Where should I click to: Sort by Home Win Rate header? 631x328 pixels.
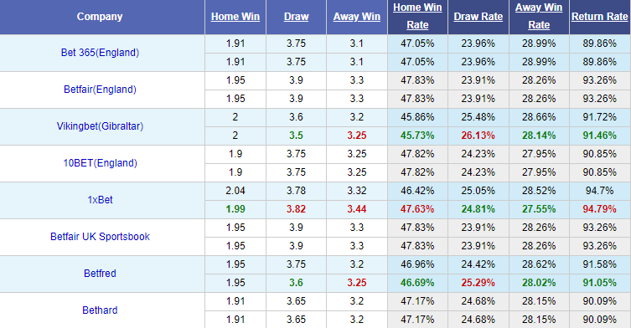(x=417, y=16)
